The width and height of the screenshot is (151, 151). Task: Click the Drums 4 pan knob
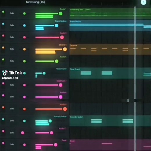pos(24,49)
